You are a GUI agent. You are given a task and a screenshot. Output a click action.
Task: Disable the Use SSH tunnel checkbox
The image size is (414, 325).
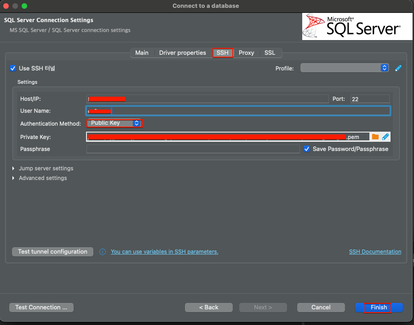[13, 68]
